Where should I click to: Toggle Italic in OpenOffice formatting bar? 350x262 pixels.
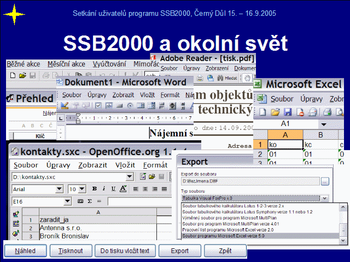click(x=104, y=189)
